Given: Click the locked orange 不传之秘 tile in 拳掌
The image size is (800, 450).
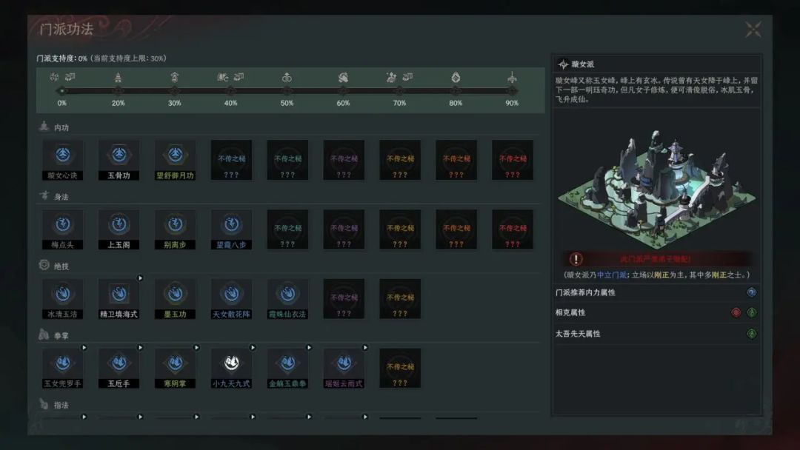Looking at the screenshot, I should pos(400,368).
